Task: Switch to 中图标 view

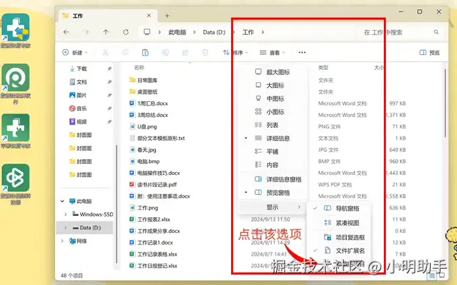Action: click(272, 98)
